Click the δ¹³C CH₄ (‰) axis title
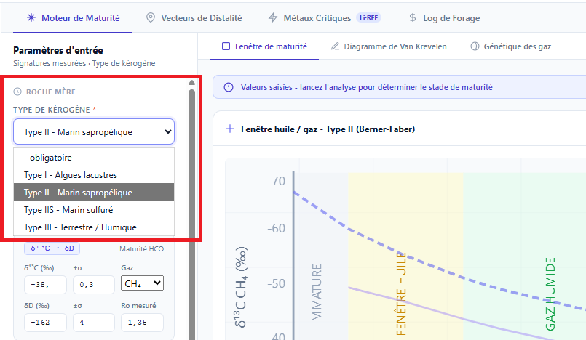586x340 pixels. click(241, 287)
